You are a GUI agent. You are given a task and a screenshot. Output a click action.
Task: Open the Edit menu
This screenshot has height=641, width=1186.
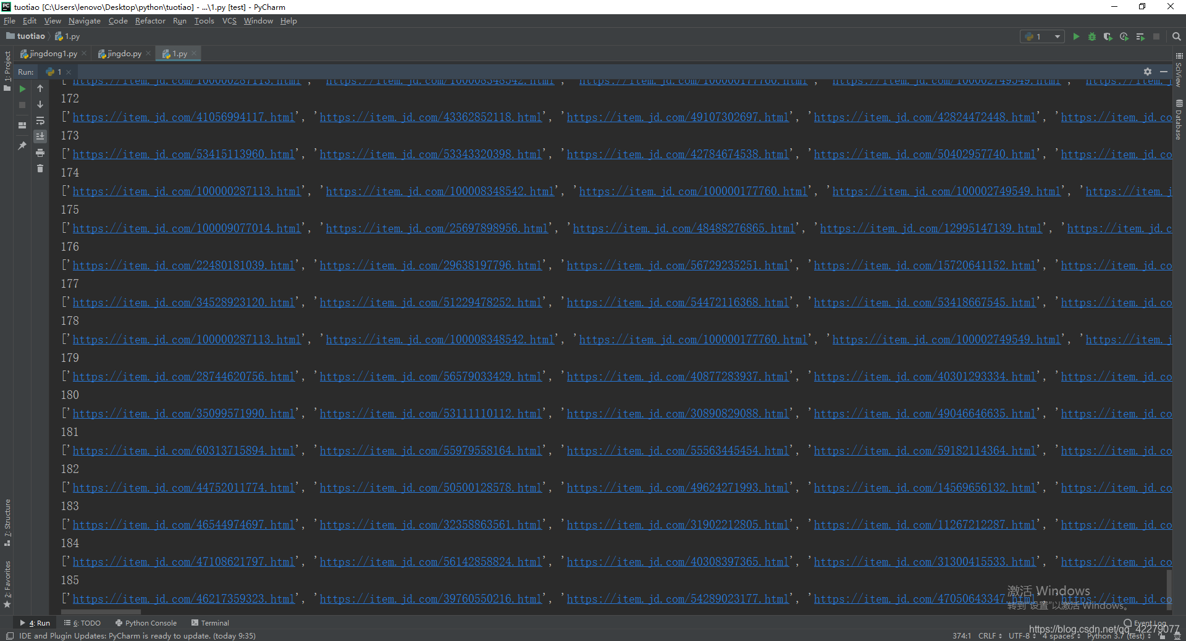tap(30, 21)
